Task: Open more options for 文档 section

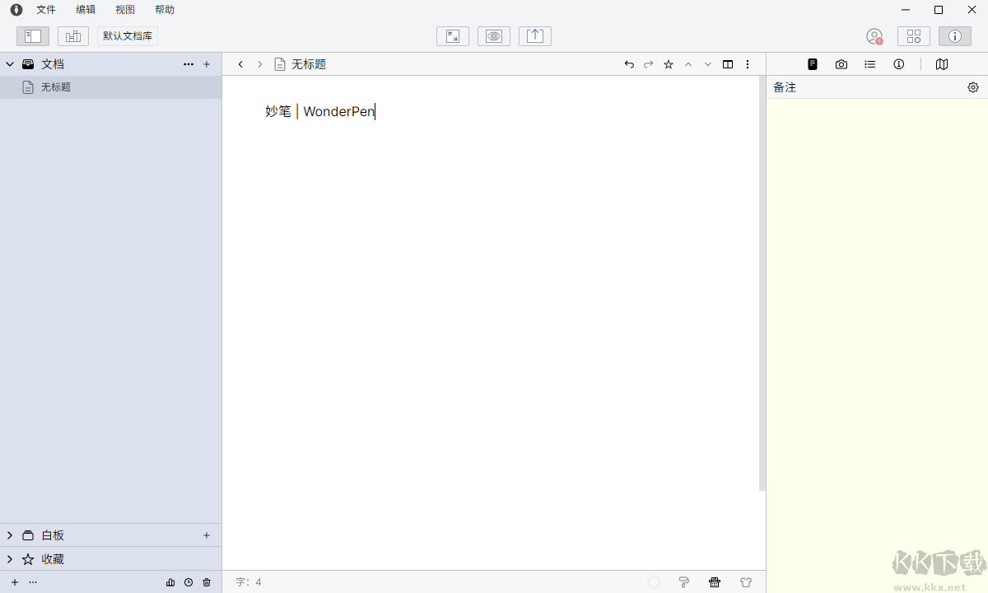Action: 189,64
